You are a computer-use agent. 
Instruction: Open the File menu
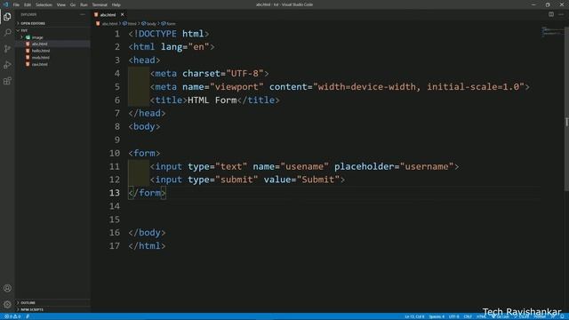pyautogui.click(x=16, y=4)
